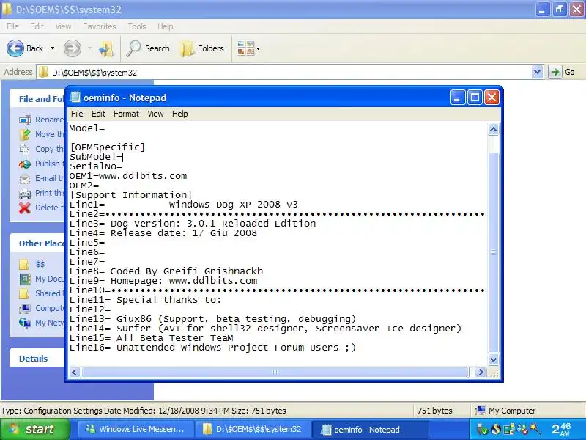Click the Notepad title bar icon
The image size is (586, 440).
(75, 98)
